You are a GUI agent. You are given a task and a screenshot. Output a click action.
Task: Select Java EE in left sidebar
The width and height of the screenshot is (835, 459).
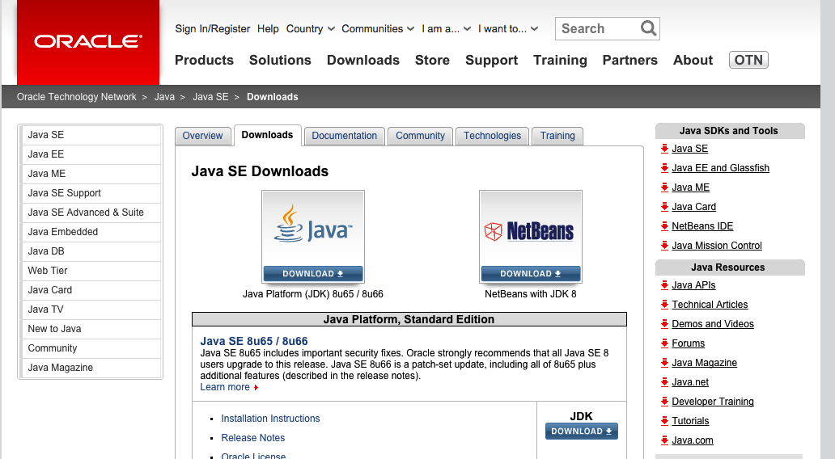pyautogui.click(x=91, y=154)
